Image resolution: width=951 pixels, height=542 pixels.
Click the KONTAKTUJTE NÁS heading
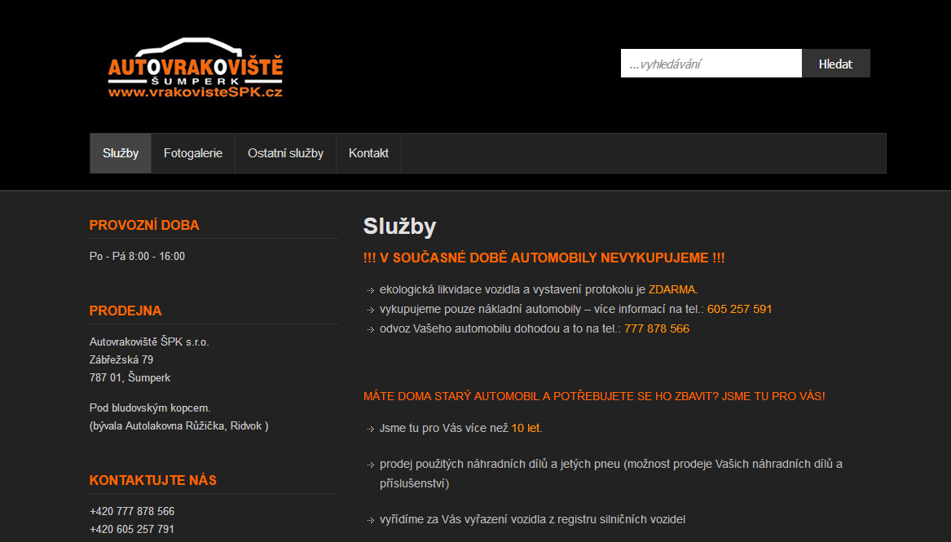coord(153,480)
